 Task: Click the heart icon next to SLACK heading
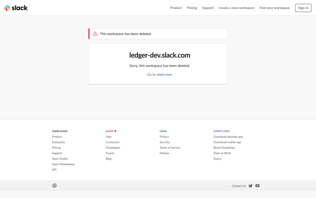[x=115, y=131]
